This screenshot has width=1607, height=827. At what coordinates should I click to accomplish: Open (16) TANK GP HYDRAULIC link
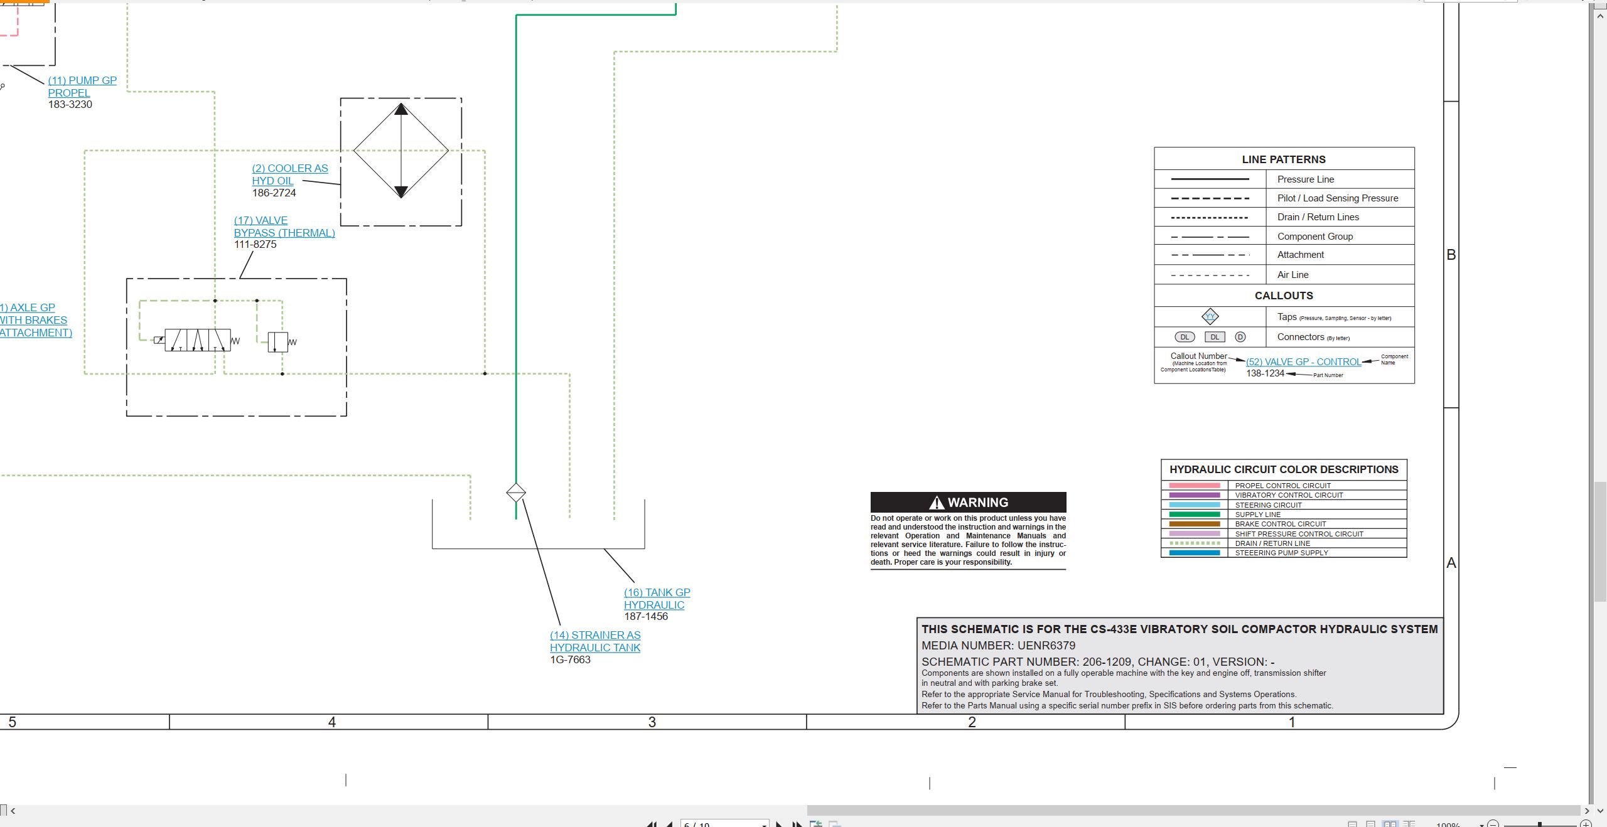click(x=657, y=599)
